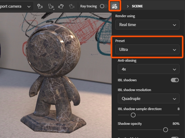The height and width of the screenshot is (138, 185).
Task: Click the sample directions value 8
Action: click(x=179, y=109)
